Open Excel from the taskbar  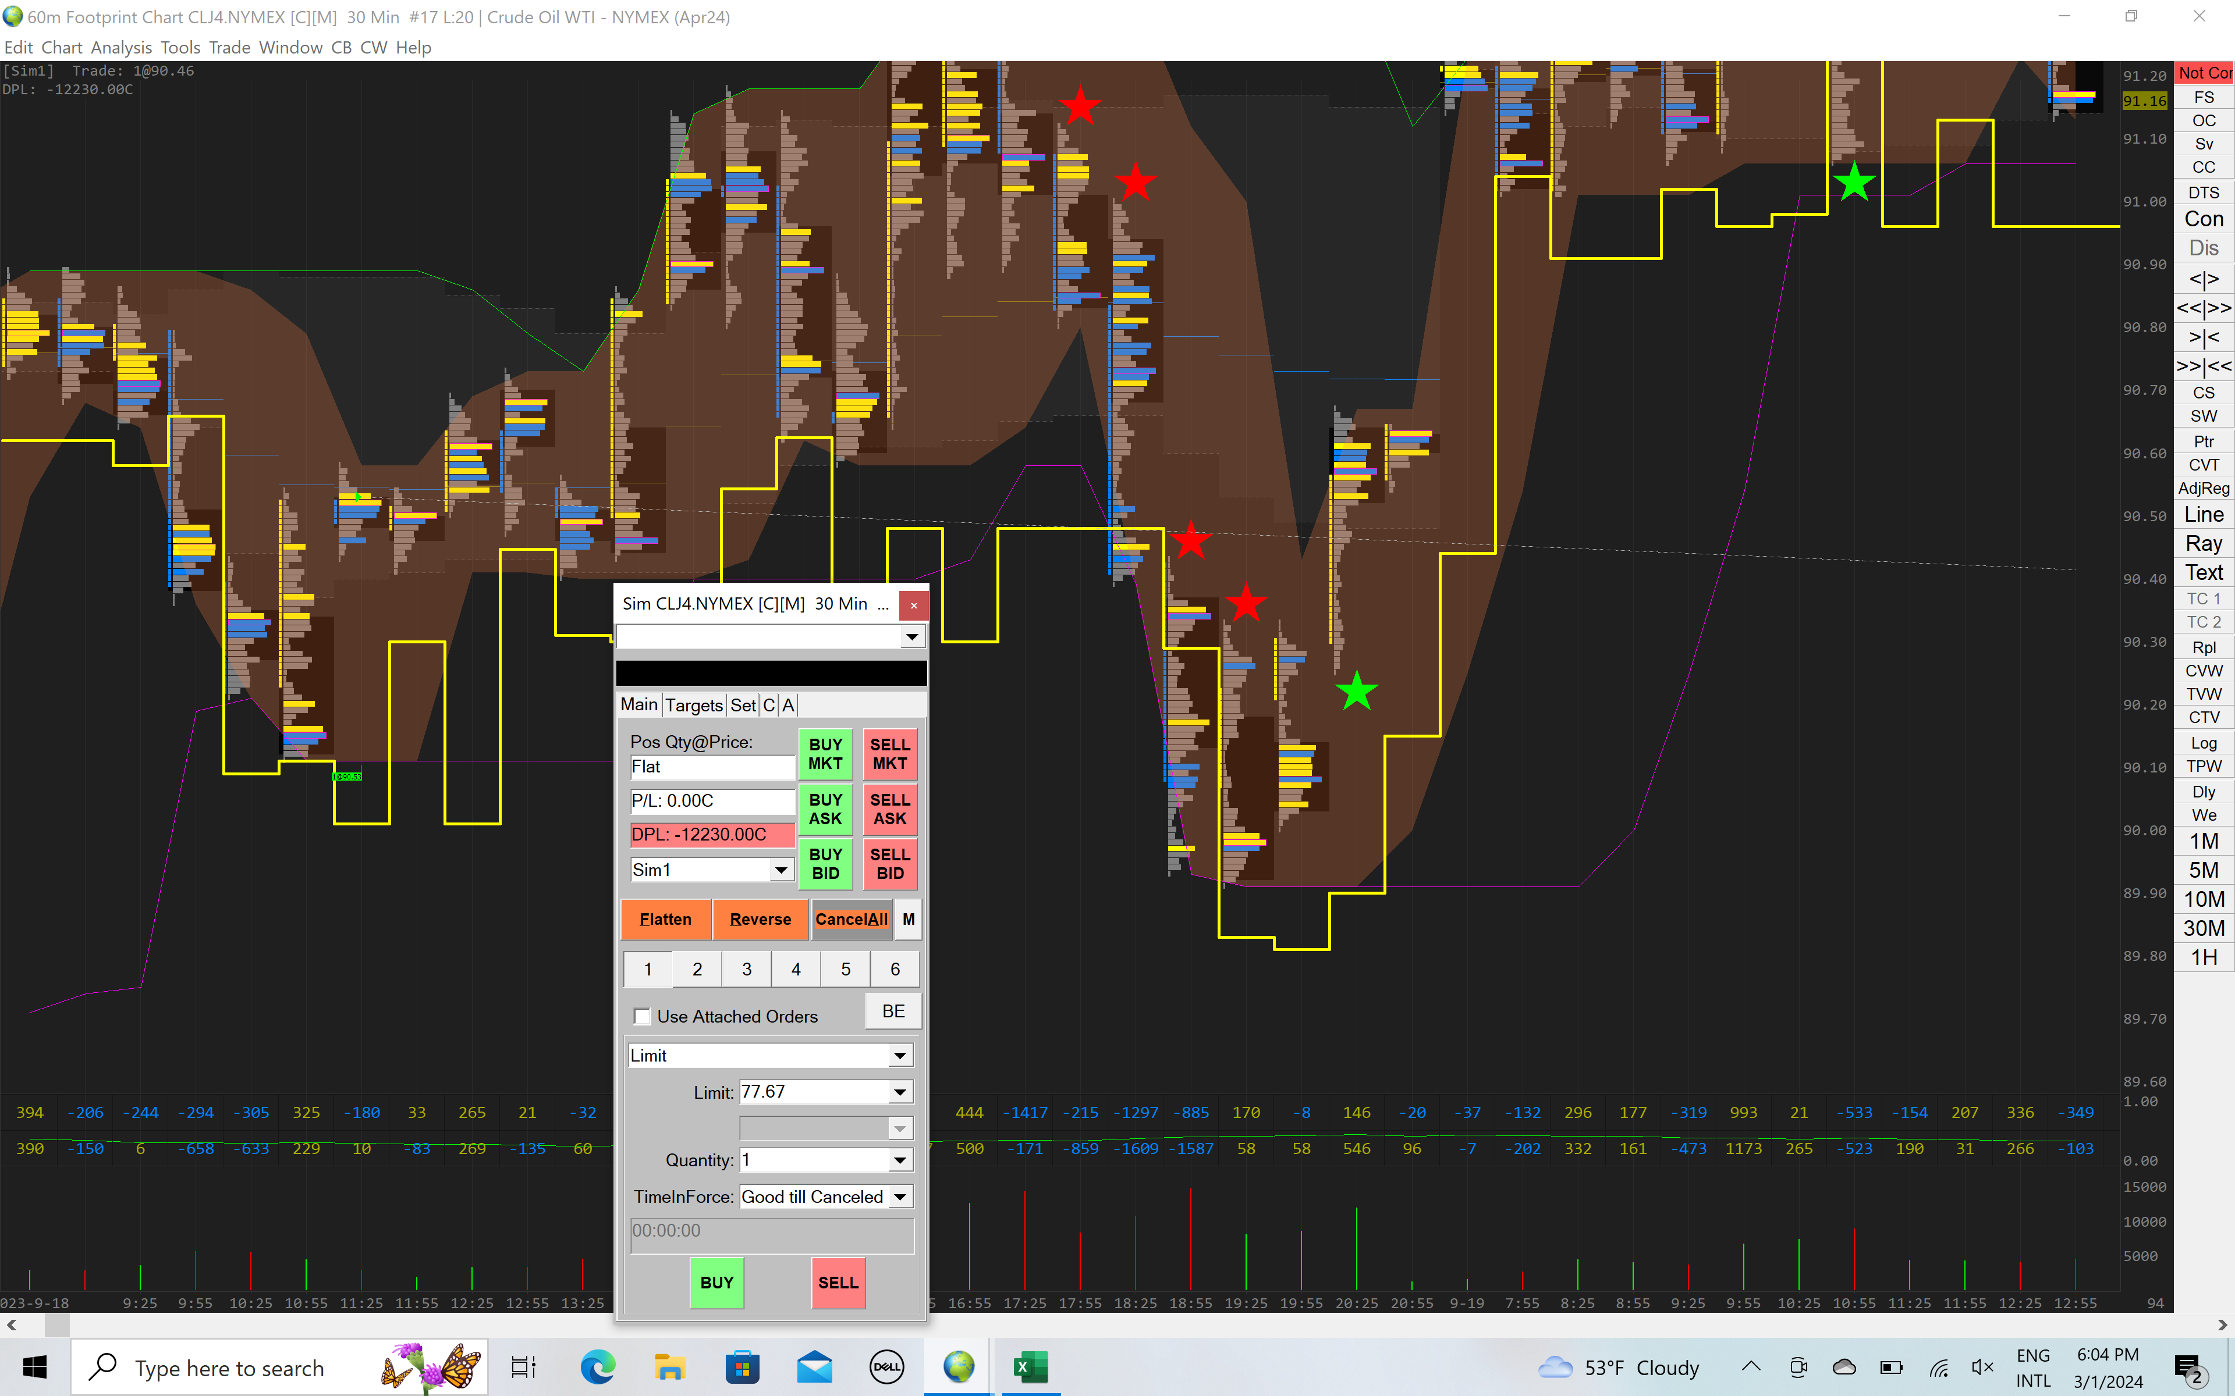1030,1366
